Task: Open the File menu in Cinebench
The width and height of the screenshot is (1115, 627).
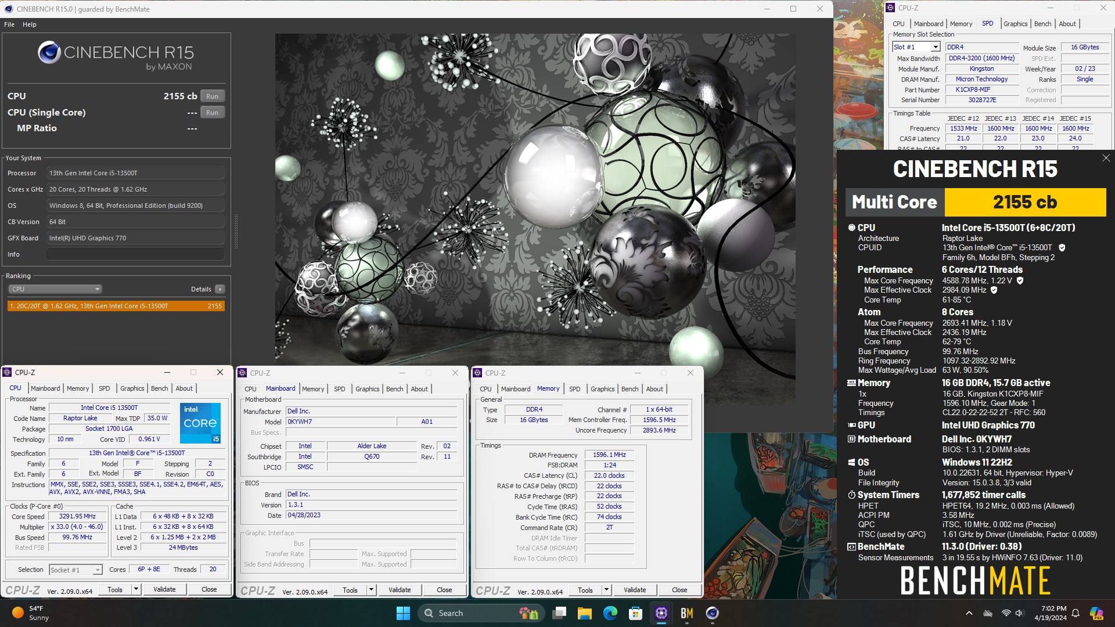Action: [x=9, y=24]
